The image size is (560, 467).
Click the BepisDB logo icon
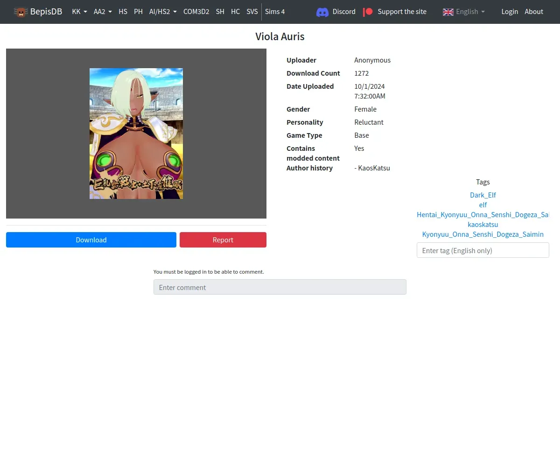21,12
